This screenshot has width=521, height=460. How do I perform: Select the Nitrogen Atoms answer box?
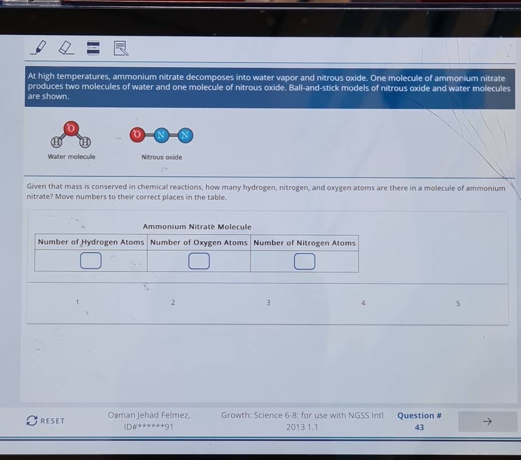(x=305, y=261)
